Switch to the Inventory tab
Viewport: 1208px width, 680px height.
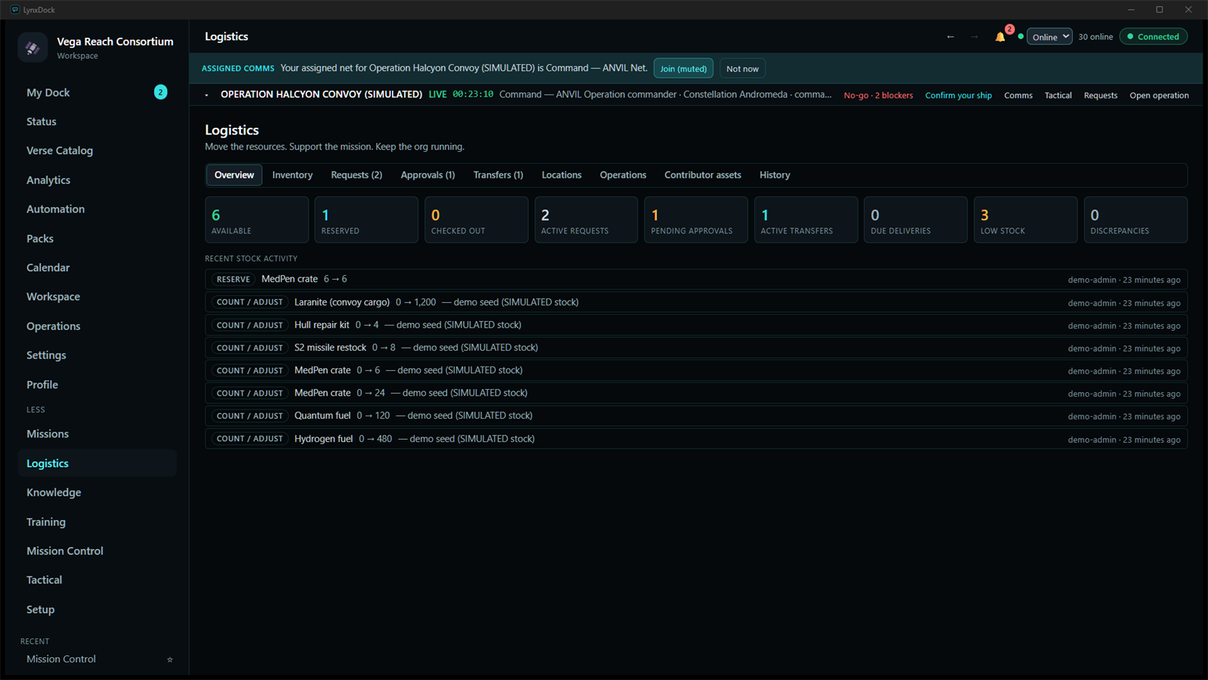coord(292,175)
